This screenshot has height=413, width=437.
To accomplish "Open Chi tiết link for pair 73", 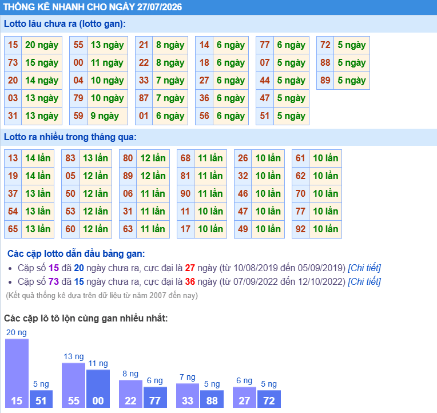I will tap(364, 281).
